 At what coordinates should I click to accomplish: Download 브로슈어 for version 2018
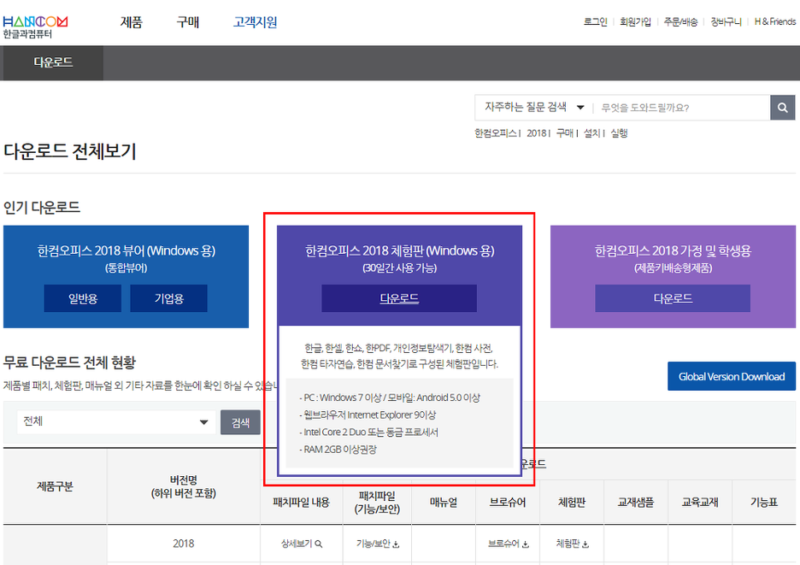(x=509, y=544)
